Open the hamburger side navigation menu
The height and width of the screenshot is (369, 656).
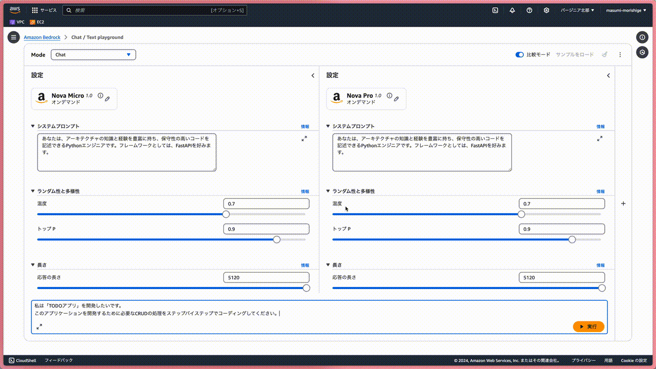[14, 37]
